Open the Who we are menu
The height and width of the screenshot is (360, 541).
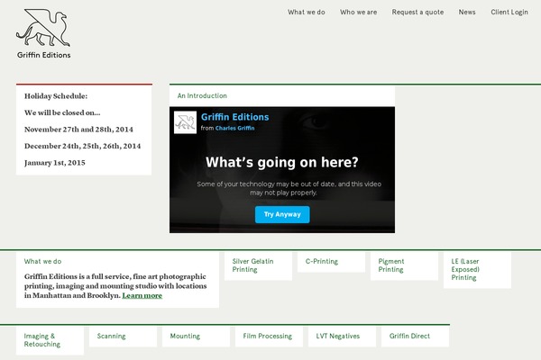(359, 12)
